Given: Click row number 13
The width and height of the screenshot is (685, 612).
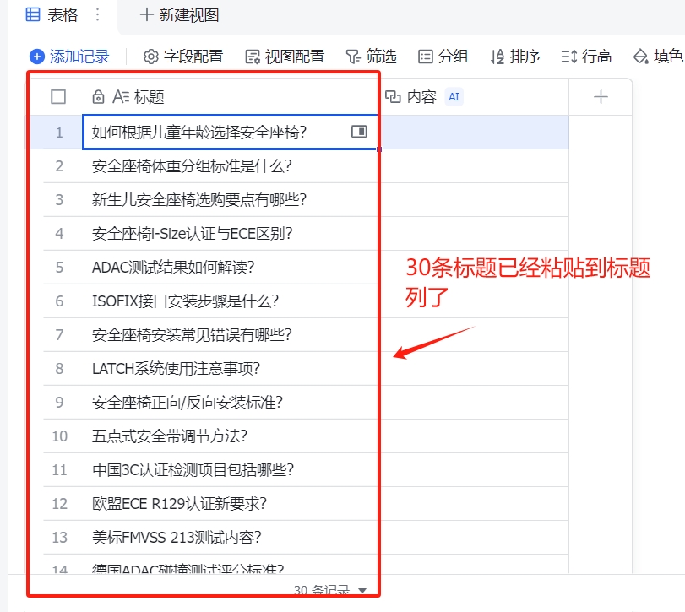Looking at the screenshot, I should (59, 538).
